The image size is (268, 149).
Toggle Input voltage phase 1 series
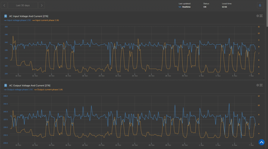click(19, 20)
